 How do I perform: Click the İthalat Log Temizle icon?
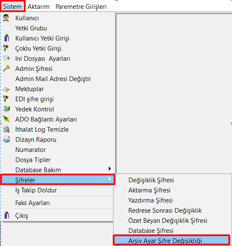pos(6,129)
